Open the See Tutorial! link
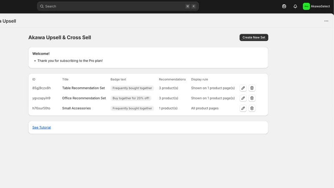Screen dimensions: 334x188 [41, 127]
